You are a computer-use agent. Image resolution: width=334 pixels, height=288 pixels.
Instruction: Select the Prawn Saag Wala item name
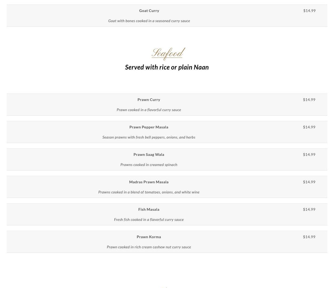click(x=149, y=155)
